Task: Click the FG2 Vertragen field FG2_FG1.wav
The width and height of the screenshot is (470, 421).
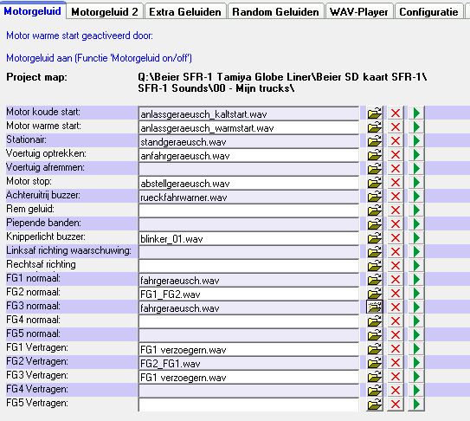Action: tap(248, 363)
